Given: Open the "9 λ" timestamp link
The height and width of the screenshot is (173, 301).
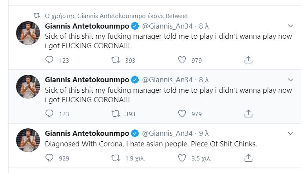Looking at the screenshot, I should pos(204,133).
